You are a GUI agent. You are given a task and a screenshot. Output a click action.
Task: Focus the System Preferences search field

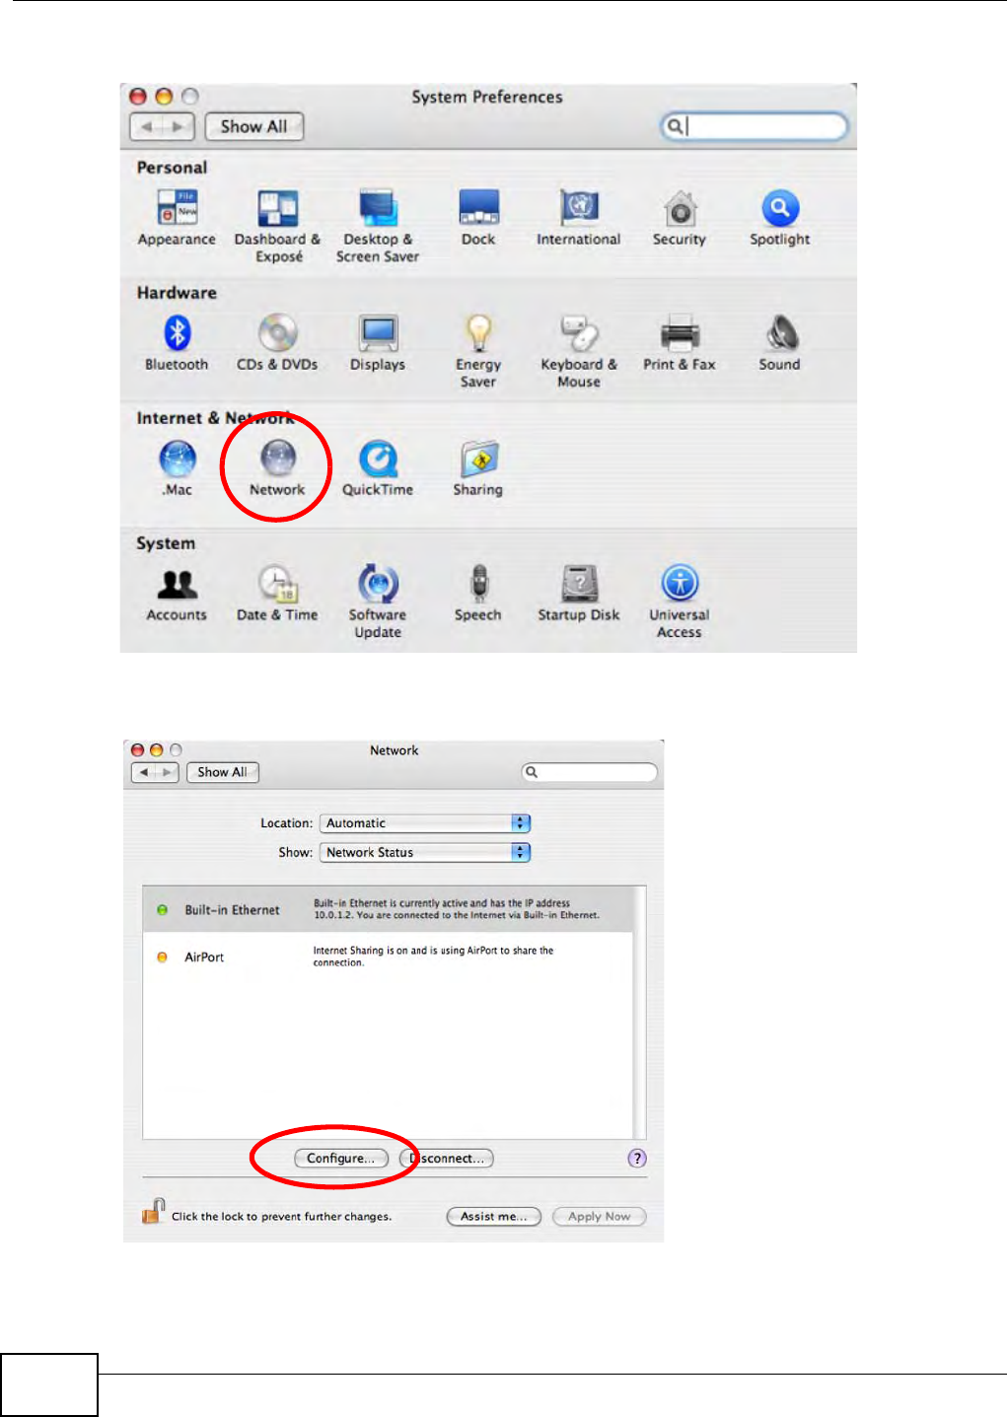tap(754, 126)
